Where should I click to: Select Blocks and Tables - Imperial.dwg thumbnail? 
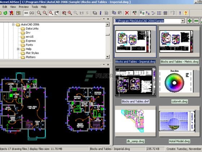point(135,41)
